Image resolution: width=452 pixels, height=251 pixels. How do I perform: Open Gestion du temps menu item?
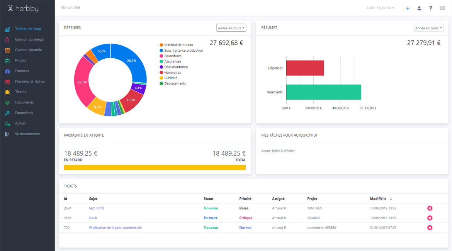pyautogui.click(x=29, y=39)
